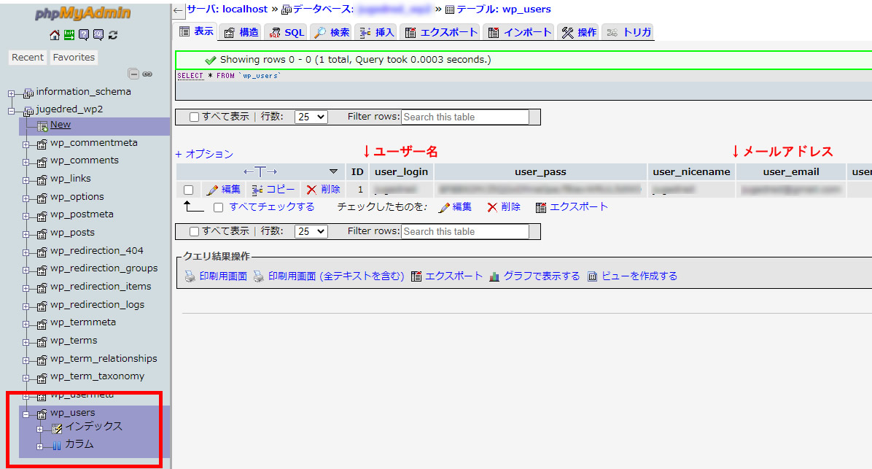Open the 行数 rows-per-page dropdown

tap(310, 117)
